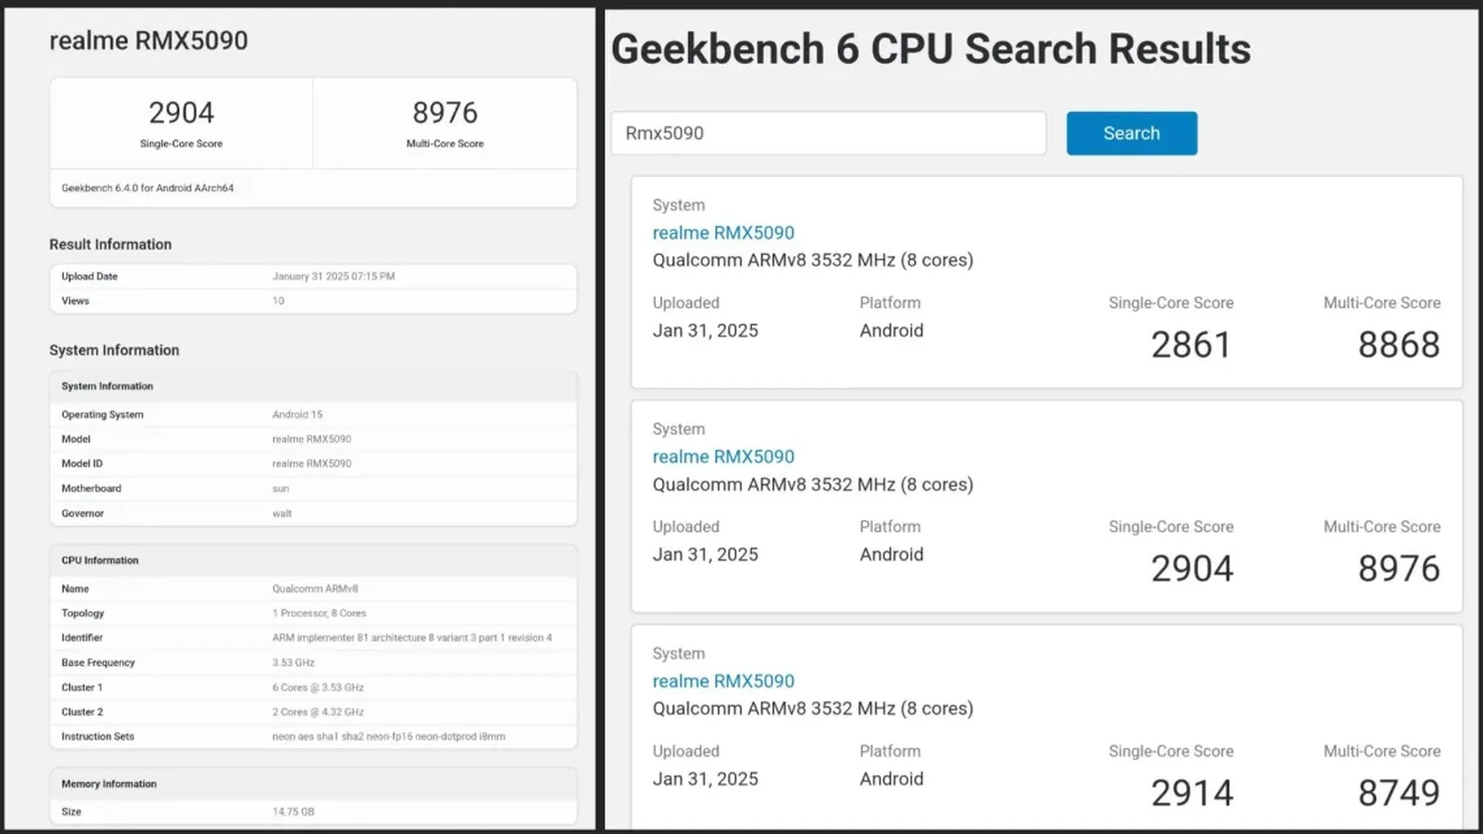The width and height of the screenshot is (1483, 834).
Task: Click the CPU Information section header
Action: 100,560
